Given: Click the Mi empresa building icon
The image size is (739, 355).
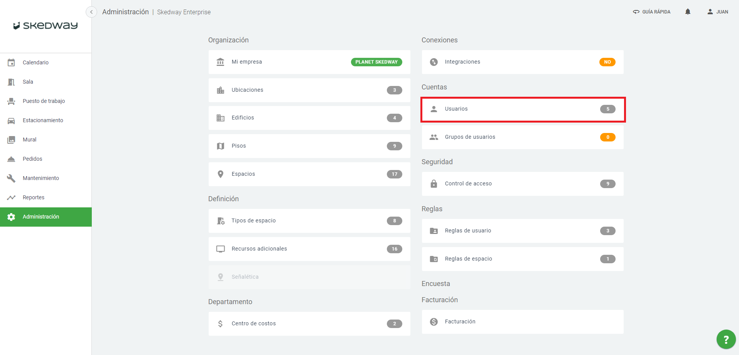Looking at the screenshot, I should tap(220, 62).
